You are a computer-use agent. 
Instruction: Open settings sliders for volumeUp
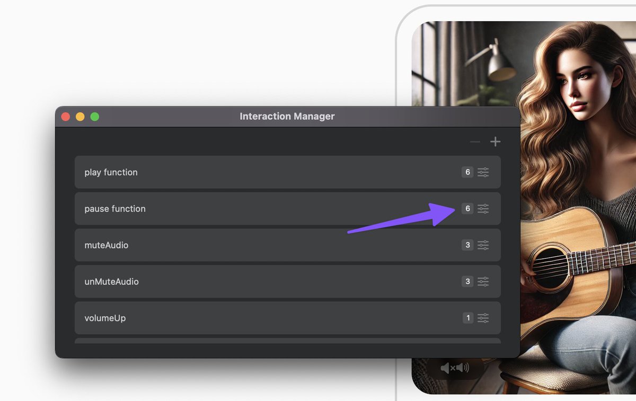tap(483, 318)
